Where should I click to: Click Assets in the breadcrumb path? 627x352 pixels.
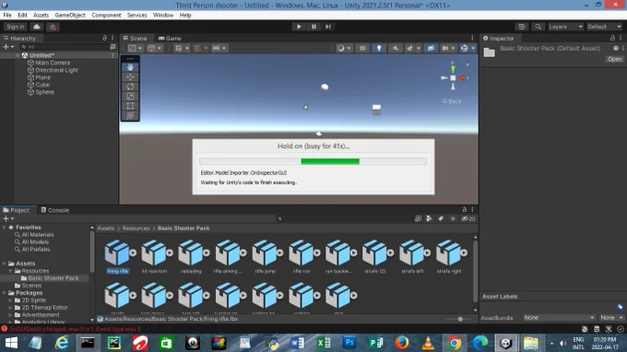pyautogui.click(x=105, y=229)
